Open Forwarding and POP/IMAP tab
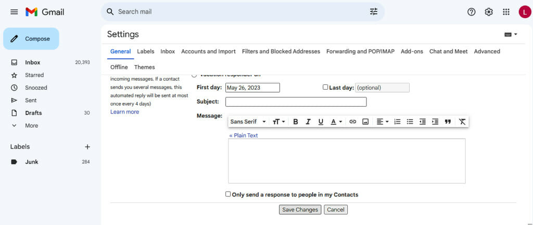 point(360,52)
